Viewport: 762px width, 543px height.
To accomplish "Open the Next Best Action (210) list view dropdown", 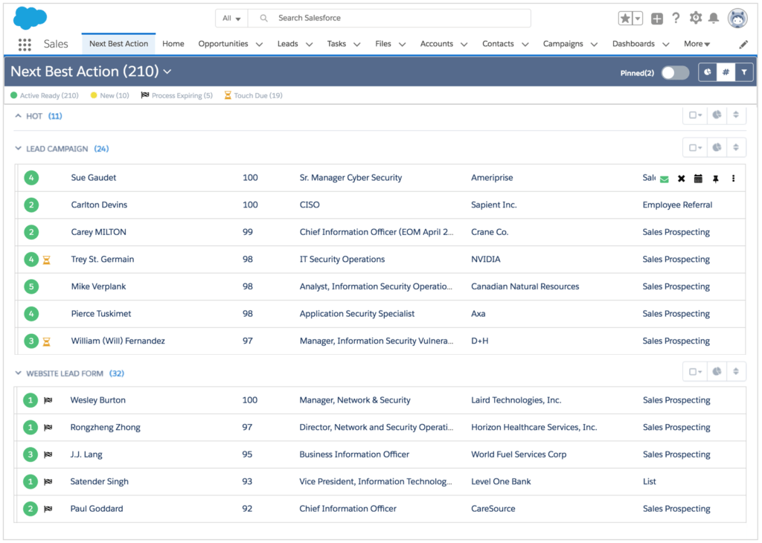I will click(167, 72).
